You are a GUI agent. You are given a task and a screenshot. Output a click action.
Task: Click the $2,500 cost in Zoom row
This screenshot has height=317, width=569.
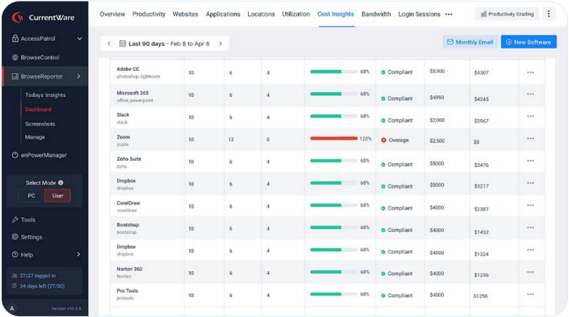[437, 140]
